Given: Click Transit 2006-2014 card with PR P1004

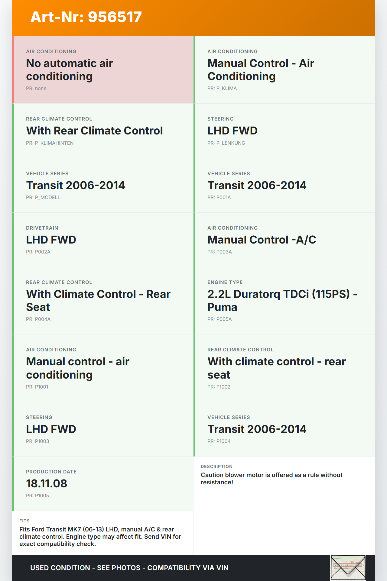Looking at the screenshot, I should 285,429.
